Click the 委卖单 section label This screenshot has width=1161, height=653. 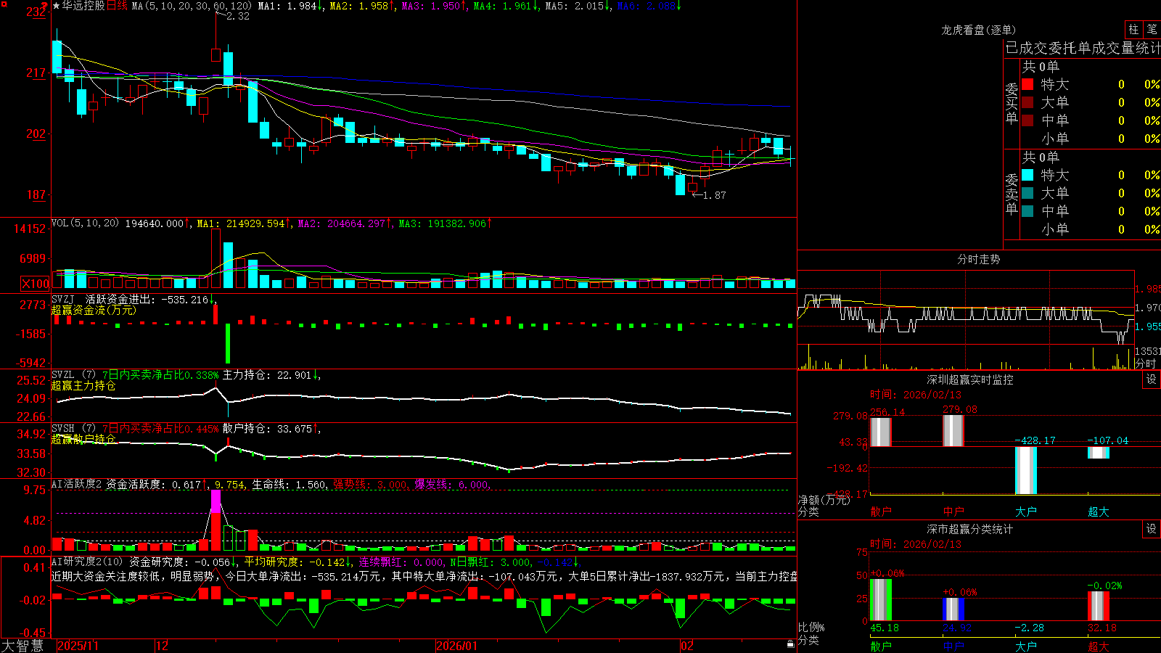tap(1012, 194)
